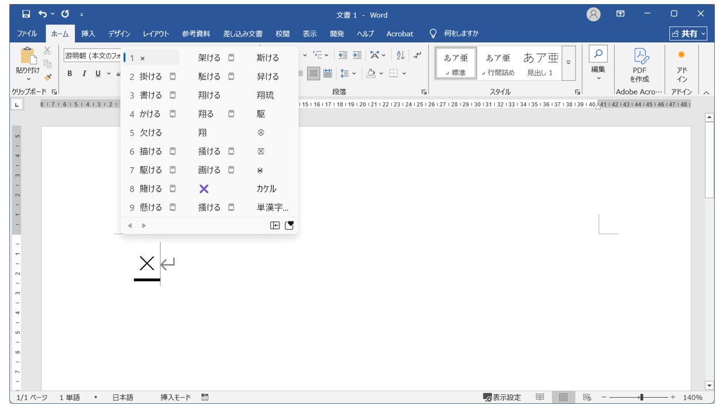This screenshot has width=723, height=409.
Task: Select the 単漢字... candidate
Action: pyautogui.click(x=273, y=207)
